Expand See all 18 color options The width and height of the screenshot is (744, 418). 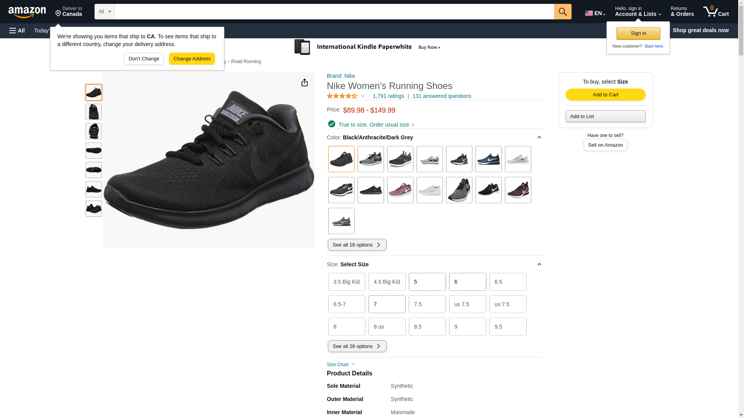coord(357,245)
